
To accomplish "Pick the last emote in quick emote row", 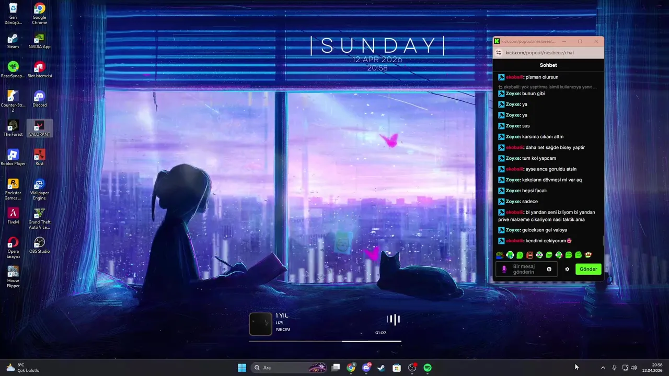I will pos(588,255).
